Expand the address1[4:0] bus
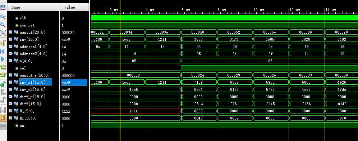Viewport: 358px width, 141px height. tap(10, 47)
